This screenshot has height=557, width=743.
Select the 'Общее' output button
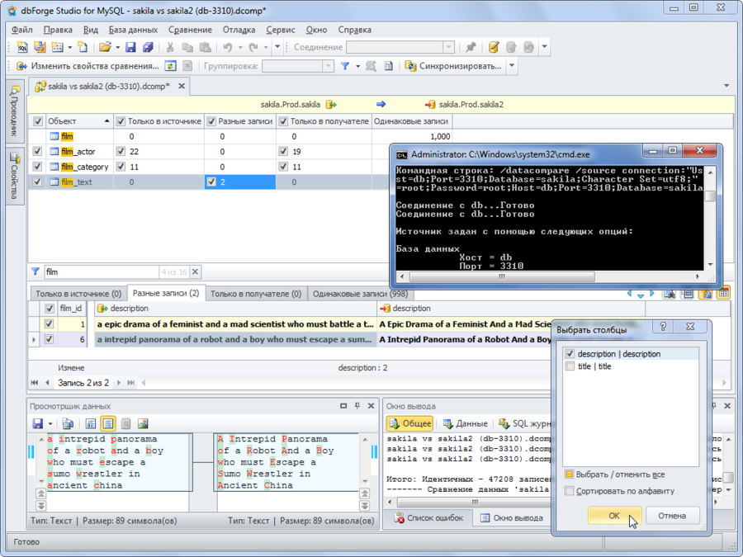[410, 423]
